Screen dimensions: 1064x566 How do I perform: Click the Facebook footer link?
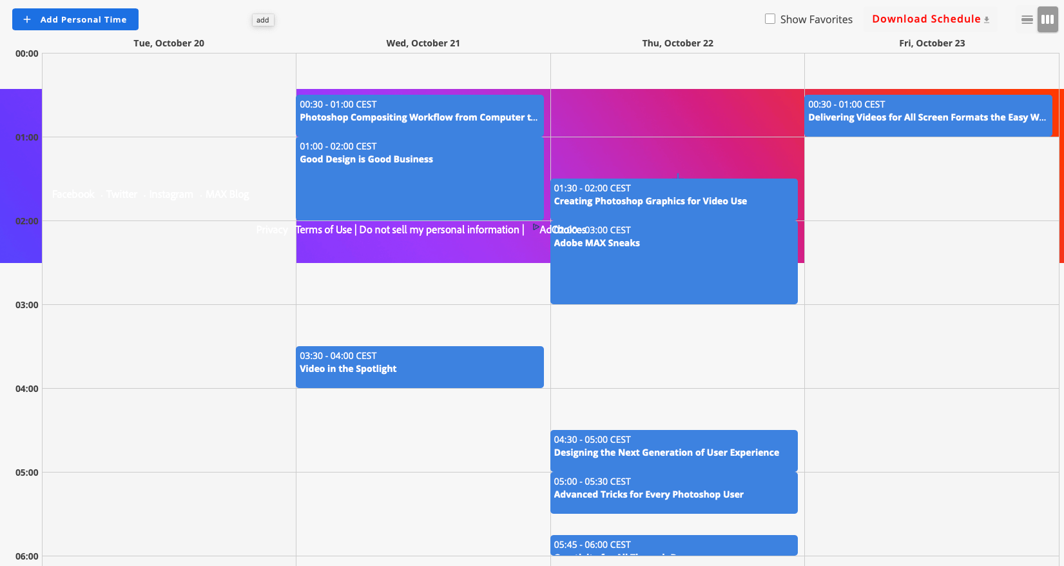pyautogui.click(x=73, y=194)
